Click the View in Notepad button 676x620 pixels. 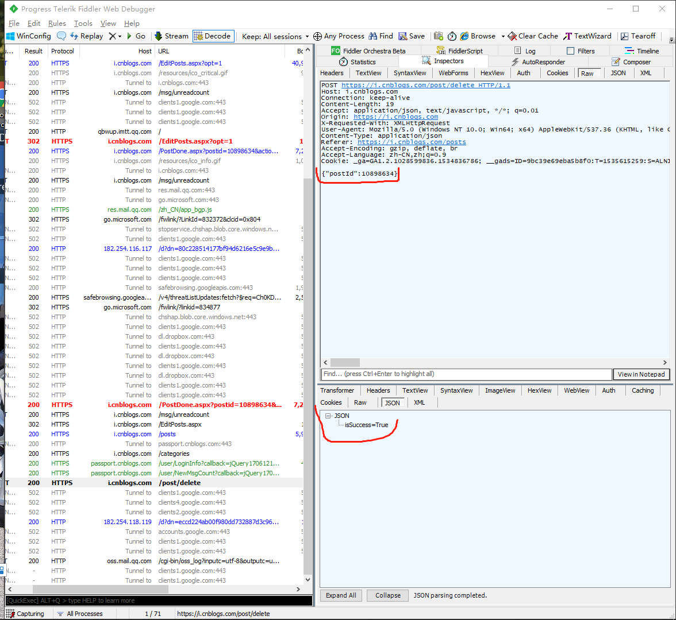641,374
